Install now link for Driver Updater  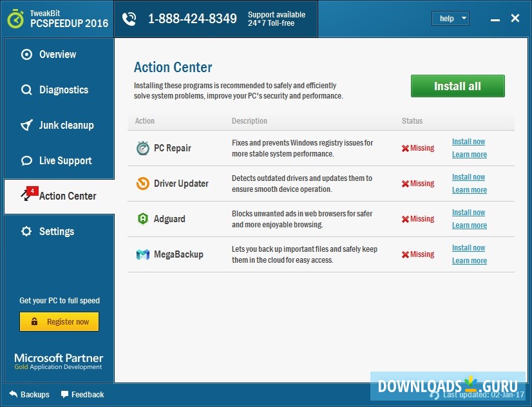tap(468, 176)
